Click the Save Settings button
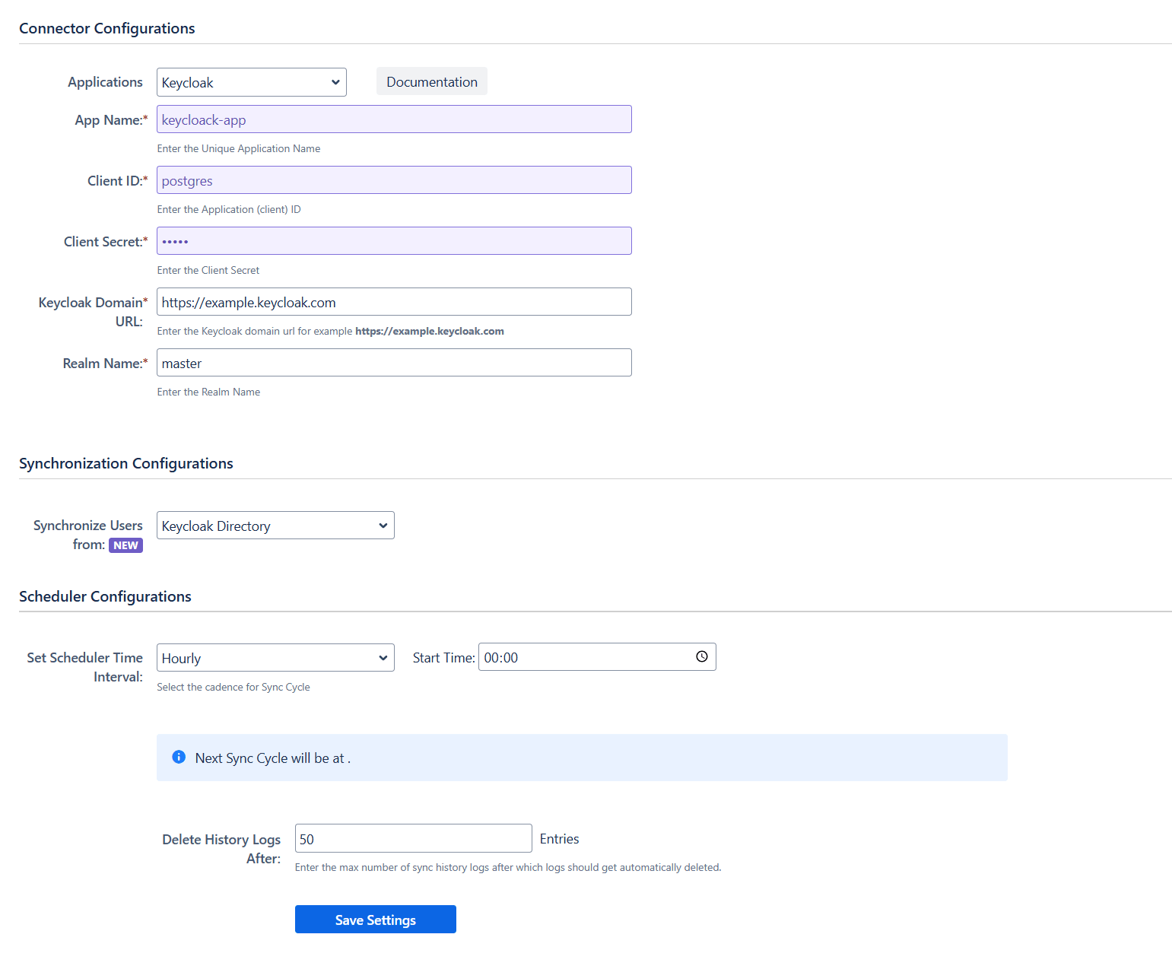This screenshot has height=953, width=1172. pyautogui.click(x=376, y=920)
